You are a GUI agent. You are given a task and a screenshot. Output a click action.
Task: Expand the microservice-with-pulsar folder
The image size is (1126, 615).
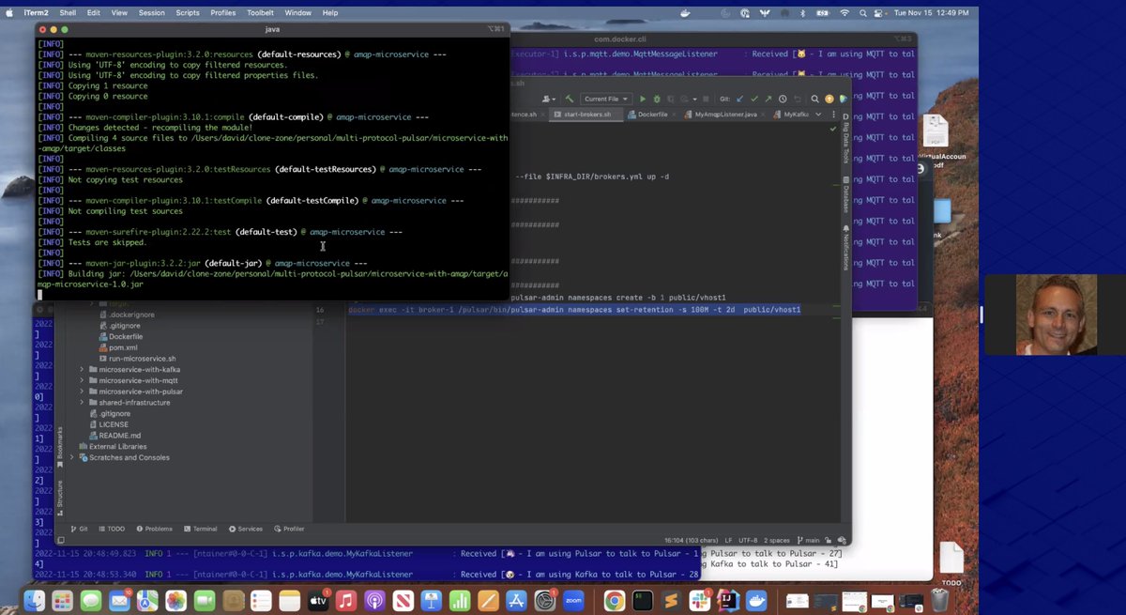point(82,392)
